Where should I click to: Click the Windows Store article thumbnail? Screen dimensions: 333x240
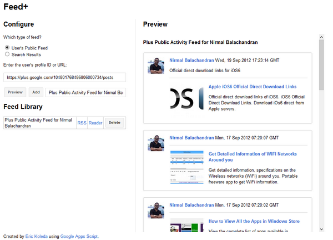[187, 225]
